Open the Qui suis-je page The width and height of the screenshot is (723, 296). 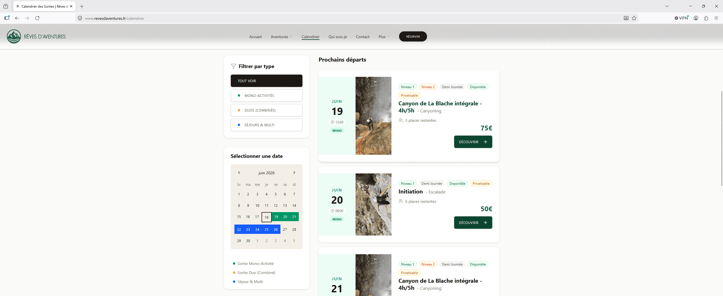click(x=337, y=37)
